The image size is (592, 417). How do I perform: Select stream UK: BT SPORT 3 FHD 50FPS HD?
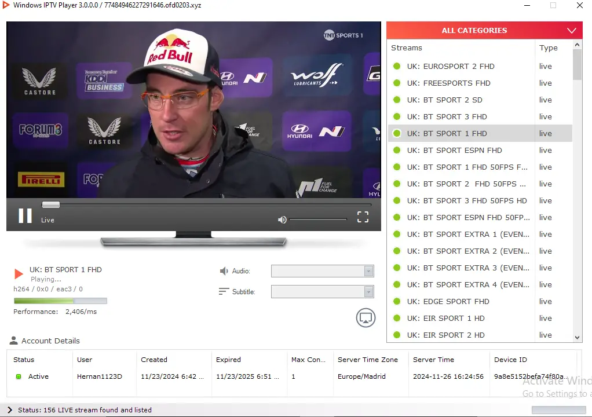[480, 200]
